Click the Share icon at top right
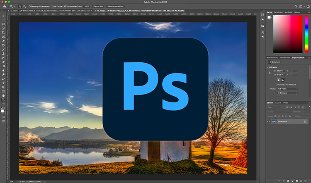This screenshot has width=311, height=183. coord(308,7)
